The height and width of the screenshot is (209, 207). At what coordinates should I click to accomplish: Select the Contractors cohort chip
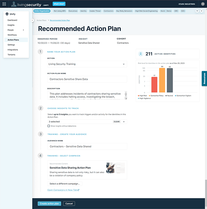(x=108, y=11)
